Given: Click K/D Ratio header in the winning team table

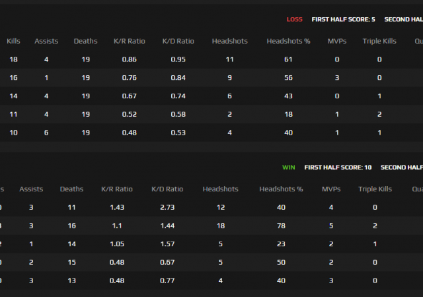Looking at the screenshot, I should coord(167,189).
